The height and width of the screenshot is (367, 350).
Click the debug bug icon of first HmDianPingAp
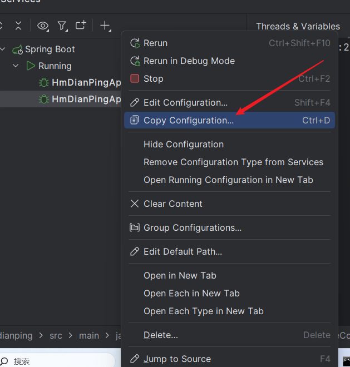pyautogui.click(x=44, y=83)
